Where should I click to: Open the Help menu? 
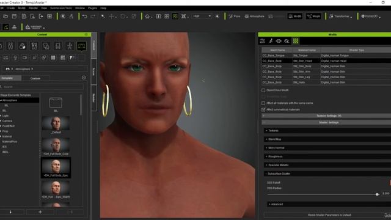point(103,8)
